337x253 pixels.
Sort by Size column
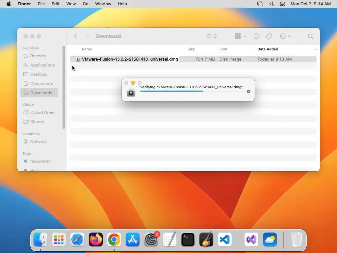point(191,49)
